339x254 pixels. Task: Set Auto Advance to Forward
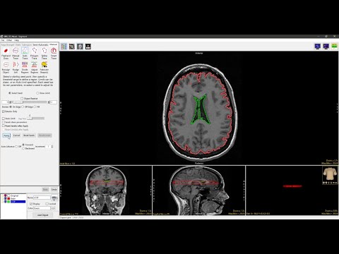pos(23,145)
